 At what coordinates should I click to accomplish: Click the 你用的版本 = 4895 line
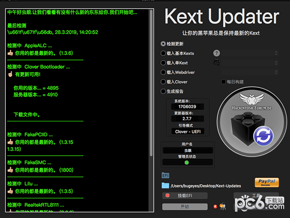pyautogui.click(x=36, y=88)
